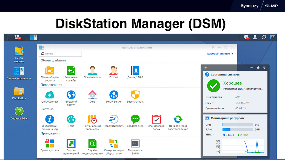Viewport: 285px width, 160px height.
Task: Open Синхронизация общих папок
Action: [114, 147]
